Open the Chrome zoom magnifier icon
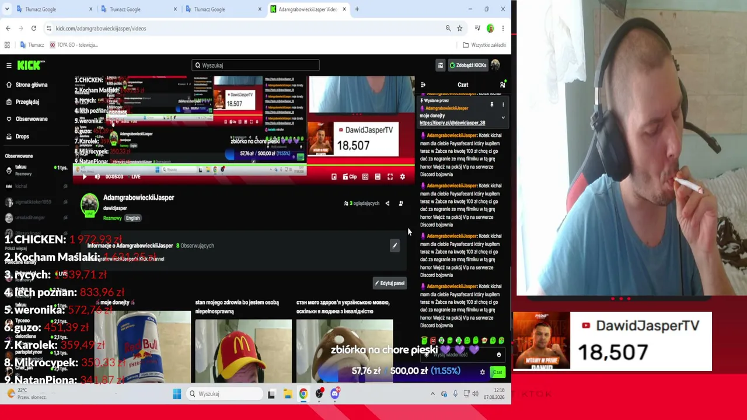 448,28
